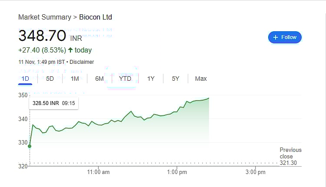
Task: Select the Max range tab
Action: point(201,79)
